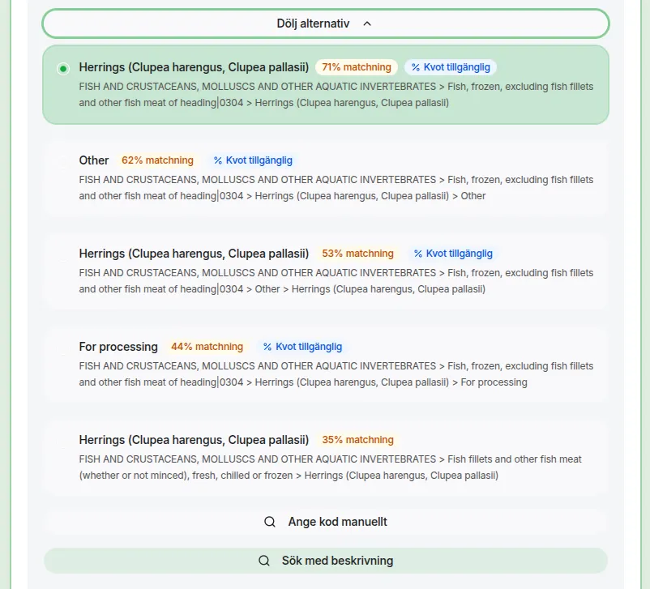Click the percent icon beside the 62% match badge

[x=218, y=160]
